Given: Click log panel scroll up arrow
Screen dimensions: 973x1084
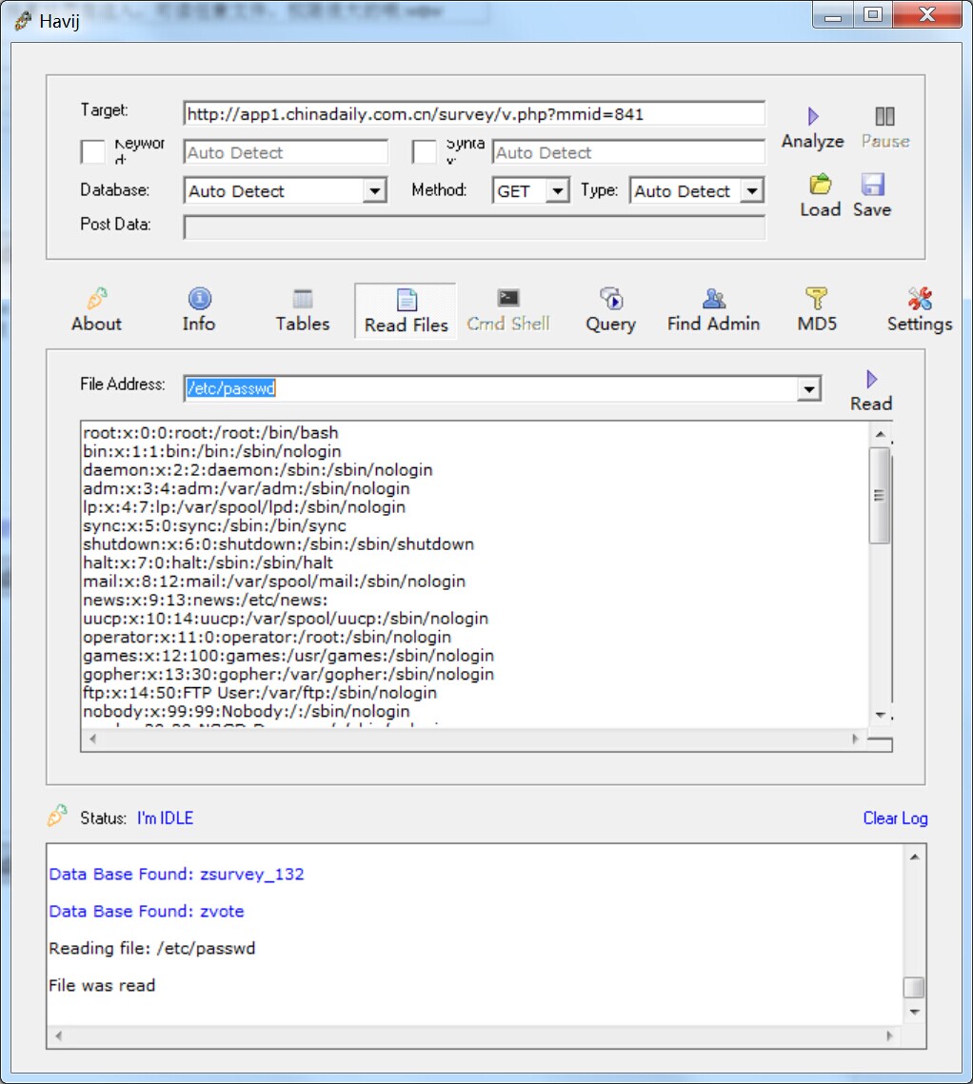Looking at the screenshot, I should click(x=914, y=857).
